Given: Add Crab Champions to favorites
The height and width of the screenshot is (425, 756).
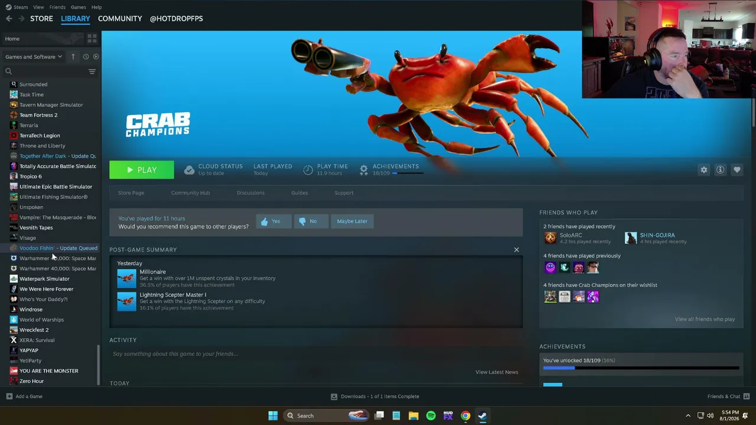Looking at the screenshot, I should click(x=737, y=170).
